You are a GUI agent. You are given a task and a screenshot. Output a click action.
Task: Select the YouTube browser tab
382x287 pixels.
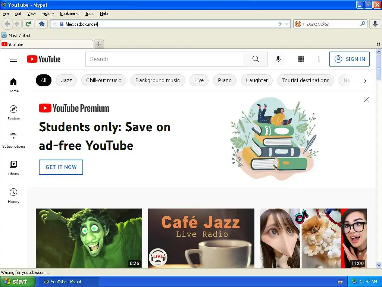[x=47, y=44]
